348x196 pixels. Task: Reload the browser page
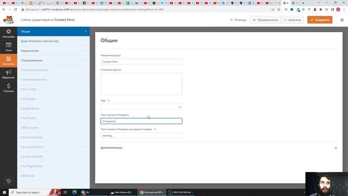[16, 10]
